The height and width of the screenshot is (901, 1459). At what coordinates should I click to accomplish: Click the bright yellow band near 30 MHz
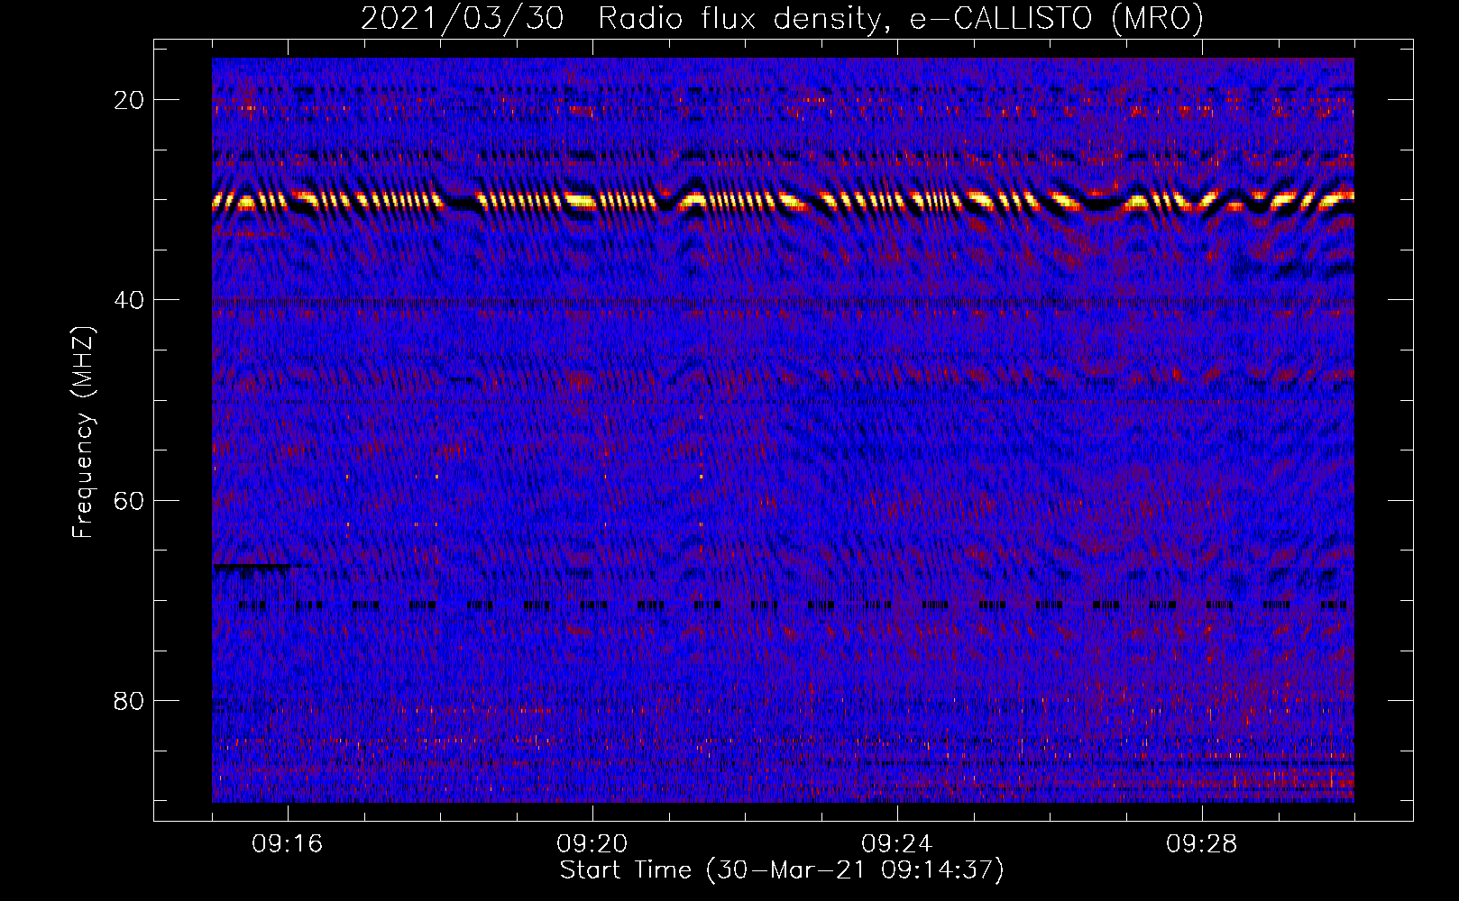click(x=783, y=200)
